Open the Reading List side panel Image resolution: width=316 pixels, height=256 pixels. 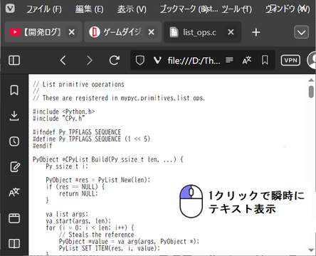tap(14, 243)
